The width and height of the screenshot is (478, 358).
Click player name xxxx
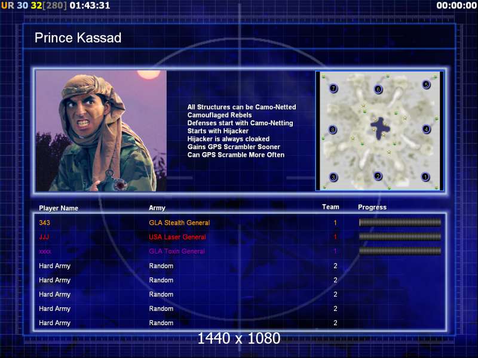[45, 251]
